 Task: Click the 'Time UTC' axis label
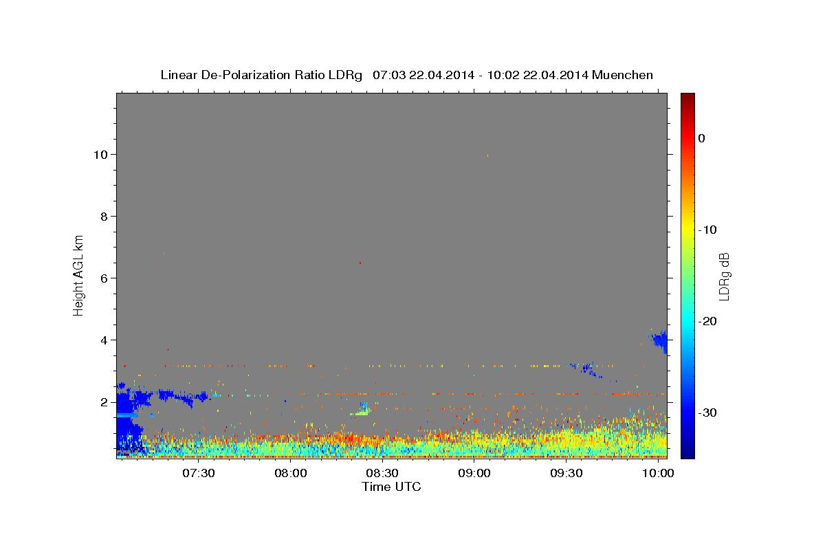coord(391,487)
